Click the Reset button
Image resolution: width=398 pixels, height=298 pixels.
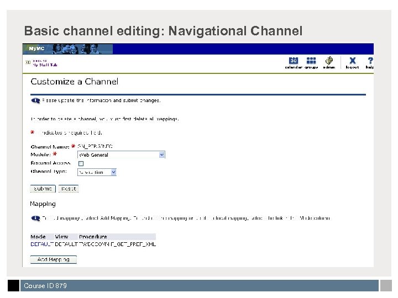click(69, 189)
